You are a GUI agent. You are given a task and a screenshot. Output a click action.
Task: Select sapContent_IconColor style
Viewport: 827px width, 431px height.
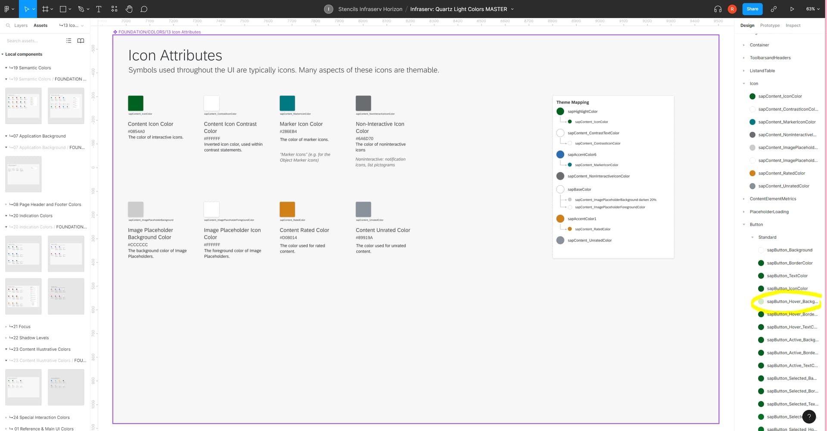(780, 96)
